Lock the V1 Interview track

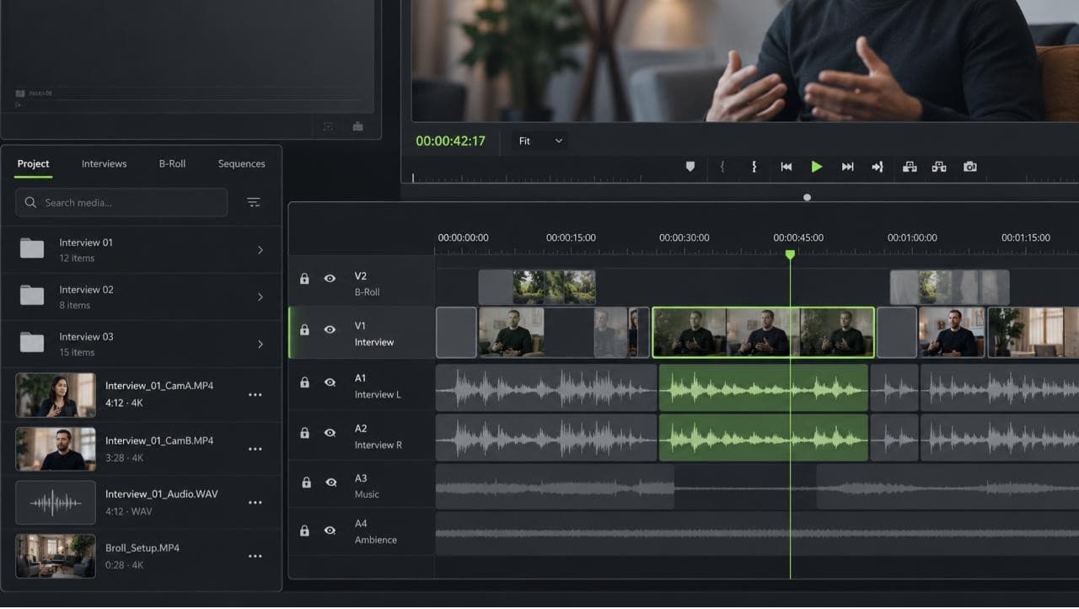tap(305, 329)
